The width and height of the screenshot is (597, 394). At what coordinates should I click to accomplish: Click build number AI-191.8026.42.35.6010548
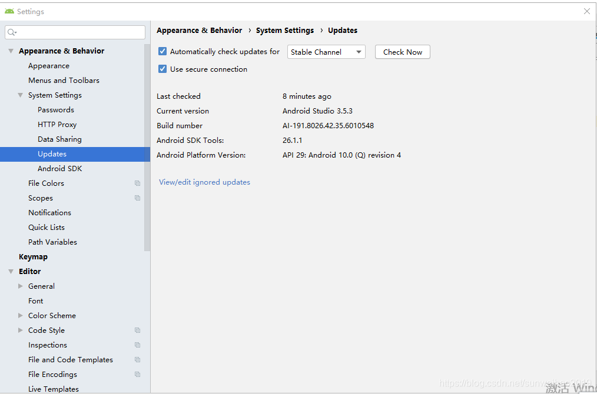coord(328,125)
